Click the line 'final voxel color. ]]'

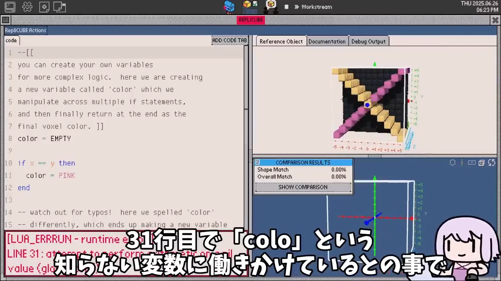pos(61,126)
